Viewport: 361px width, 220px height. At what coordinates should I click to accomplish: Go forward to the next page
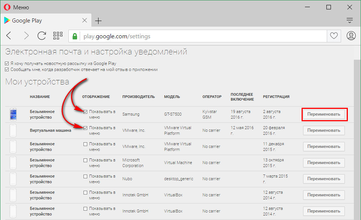coord(26,36)
